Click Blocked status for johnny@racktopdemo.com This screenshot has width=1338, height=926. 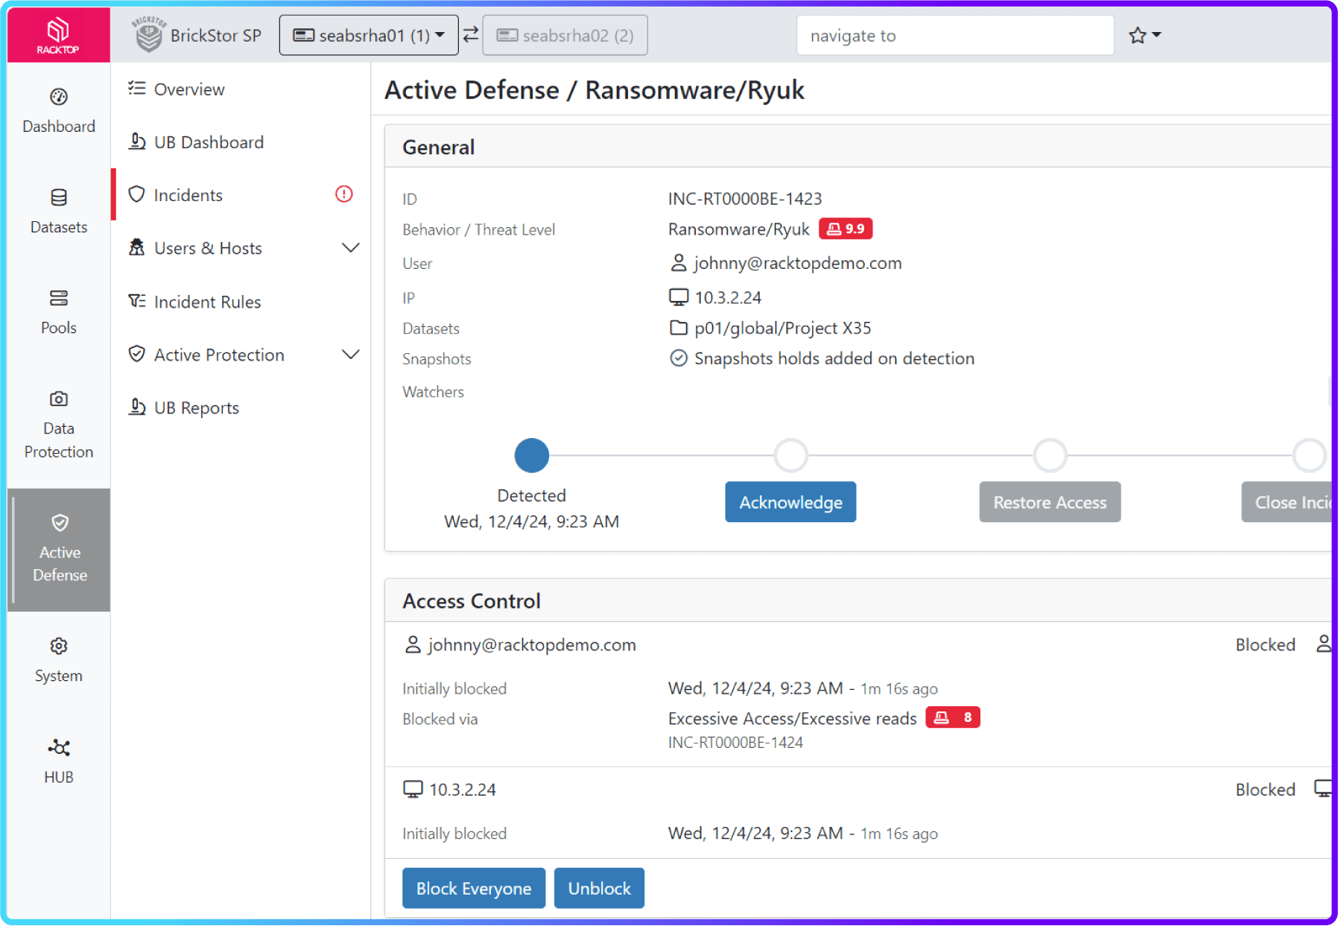(1265, 644)
